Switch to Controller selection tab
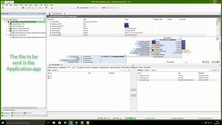 click(53, 68)
